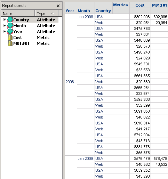168x179 pixels.
Task: Open the Jan 2008 month link
Action: (x=85, y=17)
